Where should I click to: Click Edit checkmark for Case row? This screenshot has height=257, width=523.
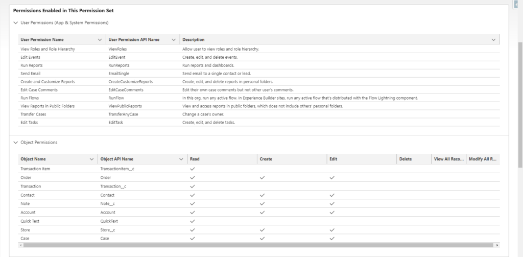tap(332, 239)
